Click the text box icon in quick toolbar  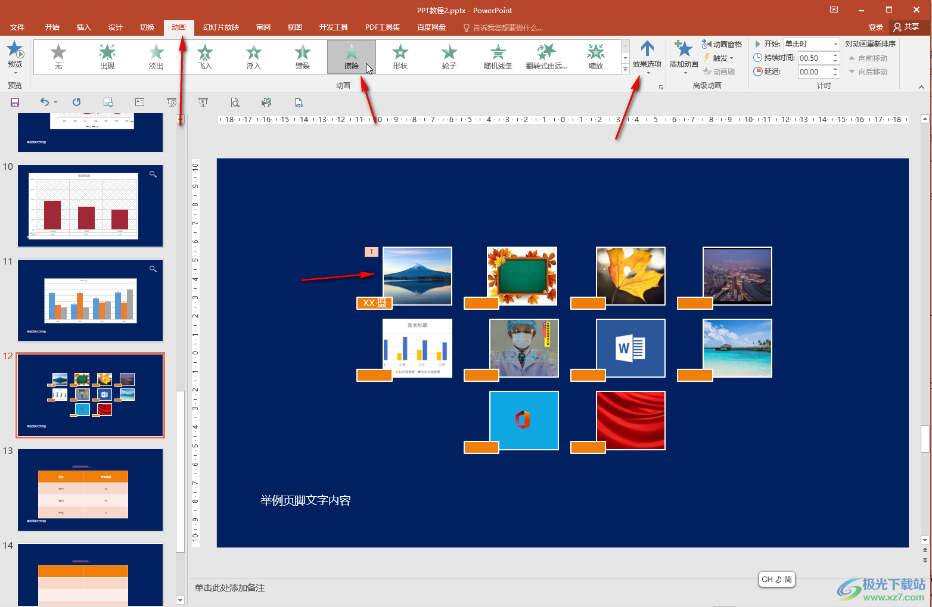(x=139, y=102)
